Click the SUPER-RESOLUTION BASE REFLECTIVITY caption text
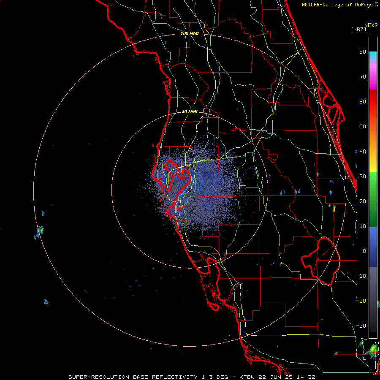The height and width of the screenshot is (380, 380). click(x=133, y=377)
